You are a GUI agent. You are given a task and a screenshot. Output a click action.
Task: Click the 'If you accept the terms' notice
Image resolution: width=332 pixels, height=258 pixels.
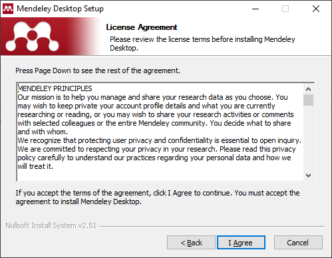click(x=158, y=197)
